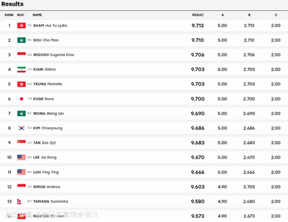Viewport: 288px width, 222px height.
Task: Select result value 9.603
Action: click(198, 187)
